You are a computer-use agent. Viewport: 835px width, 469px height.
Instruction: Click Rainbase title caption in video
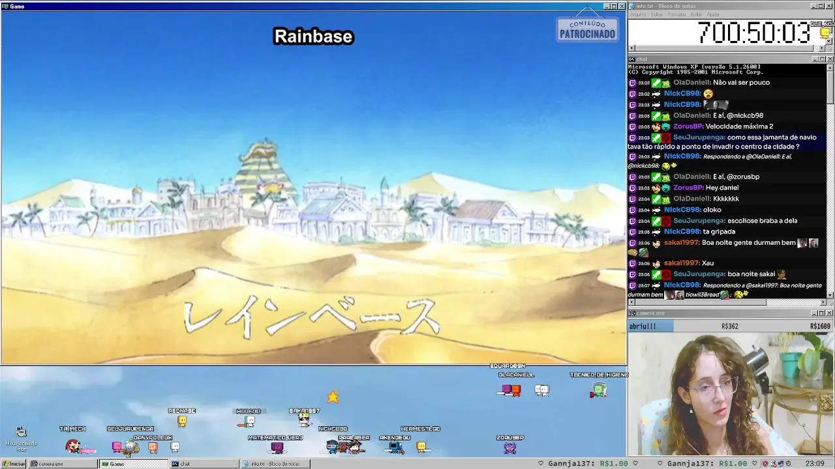tap(313, 36)
